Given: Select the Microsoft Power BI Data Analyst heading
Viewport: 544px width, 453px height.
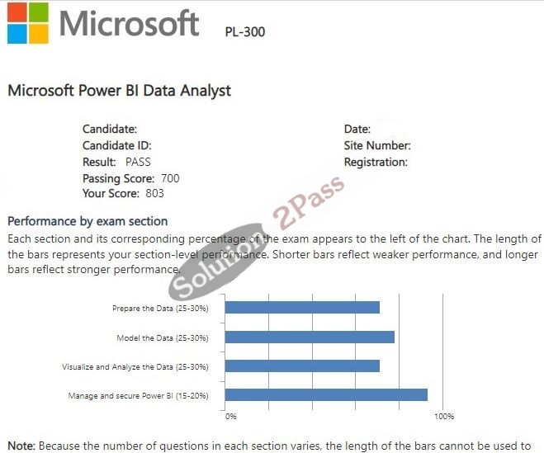Looking at the screenshot, I should pos(120,91).
